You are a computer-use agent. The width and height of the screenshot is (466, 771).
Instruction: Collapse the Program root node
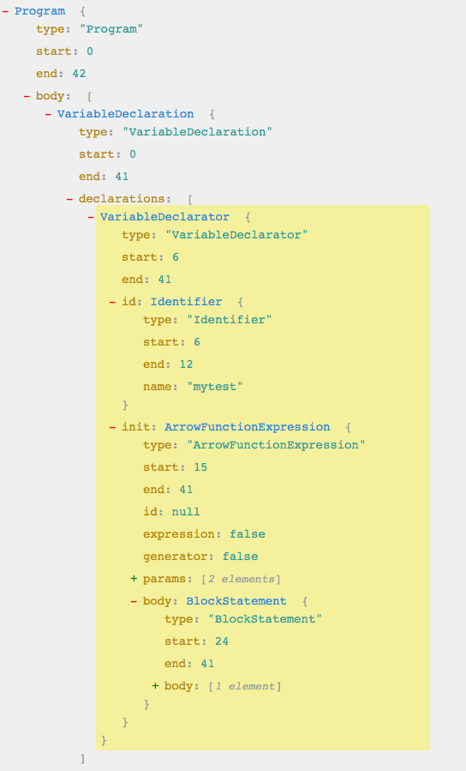click(x=5, y=11)
